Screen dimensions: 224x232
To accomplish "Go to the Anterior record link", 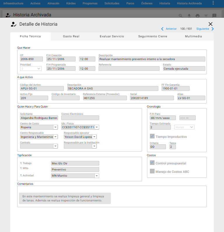I will click(x=171, y=29).
